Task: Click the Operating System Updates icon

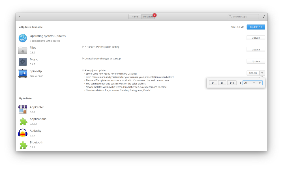Action: tap(23, 38)
